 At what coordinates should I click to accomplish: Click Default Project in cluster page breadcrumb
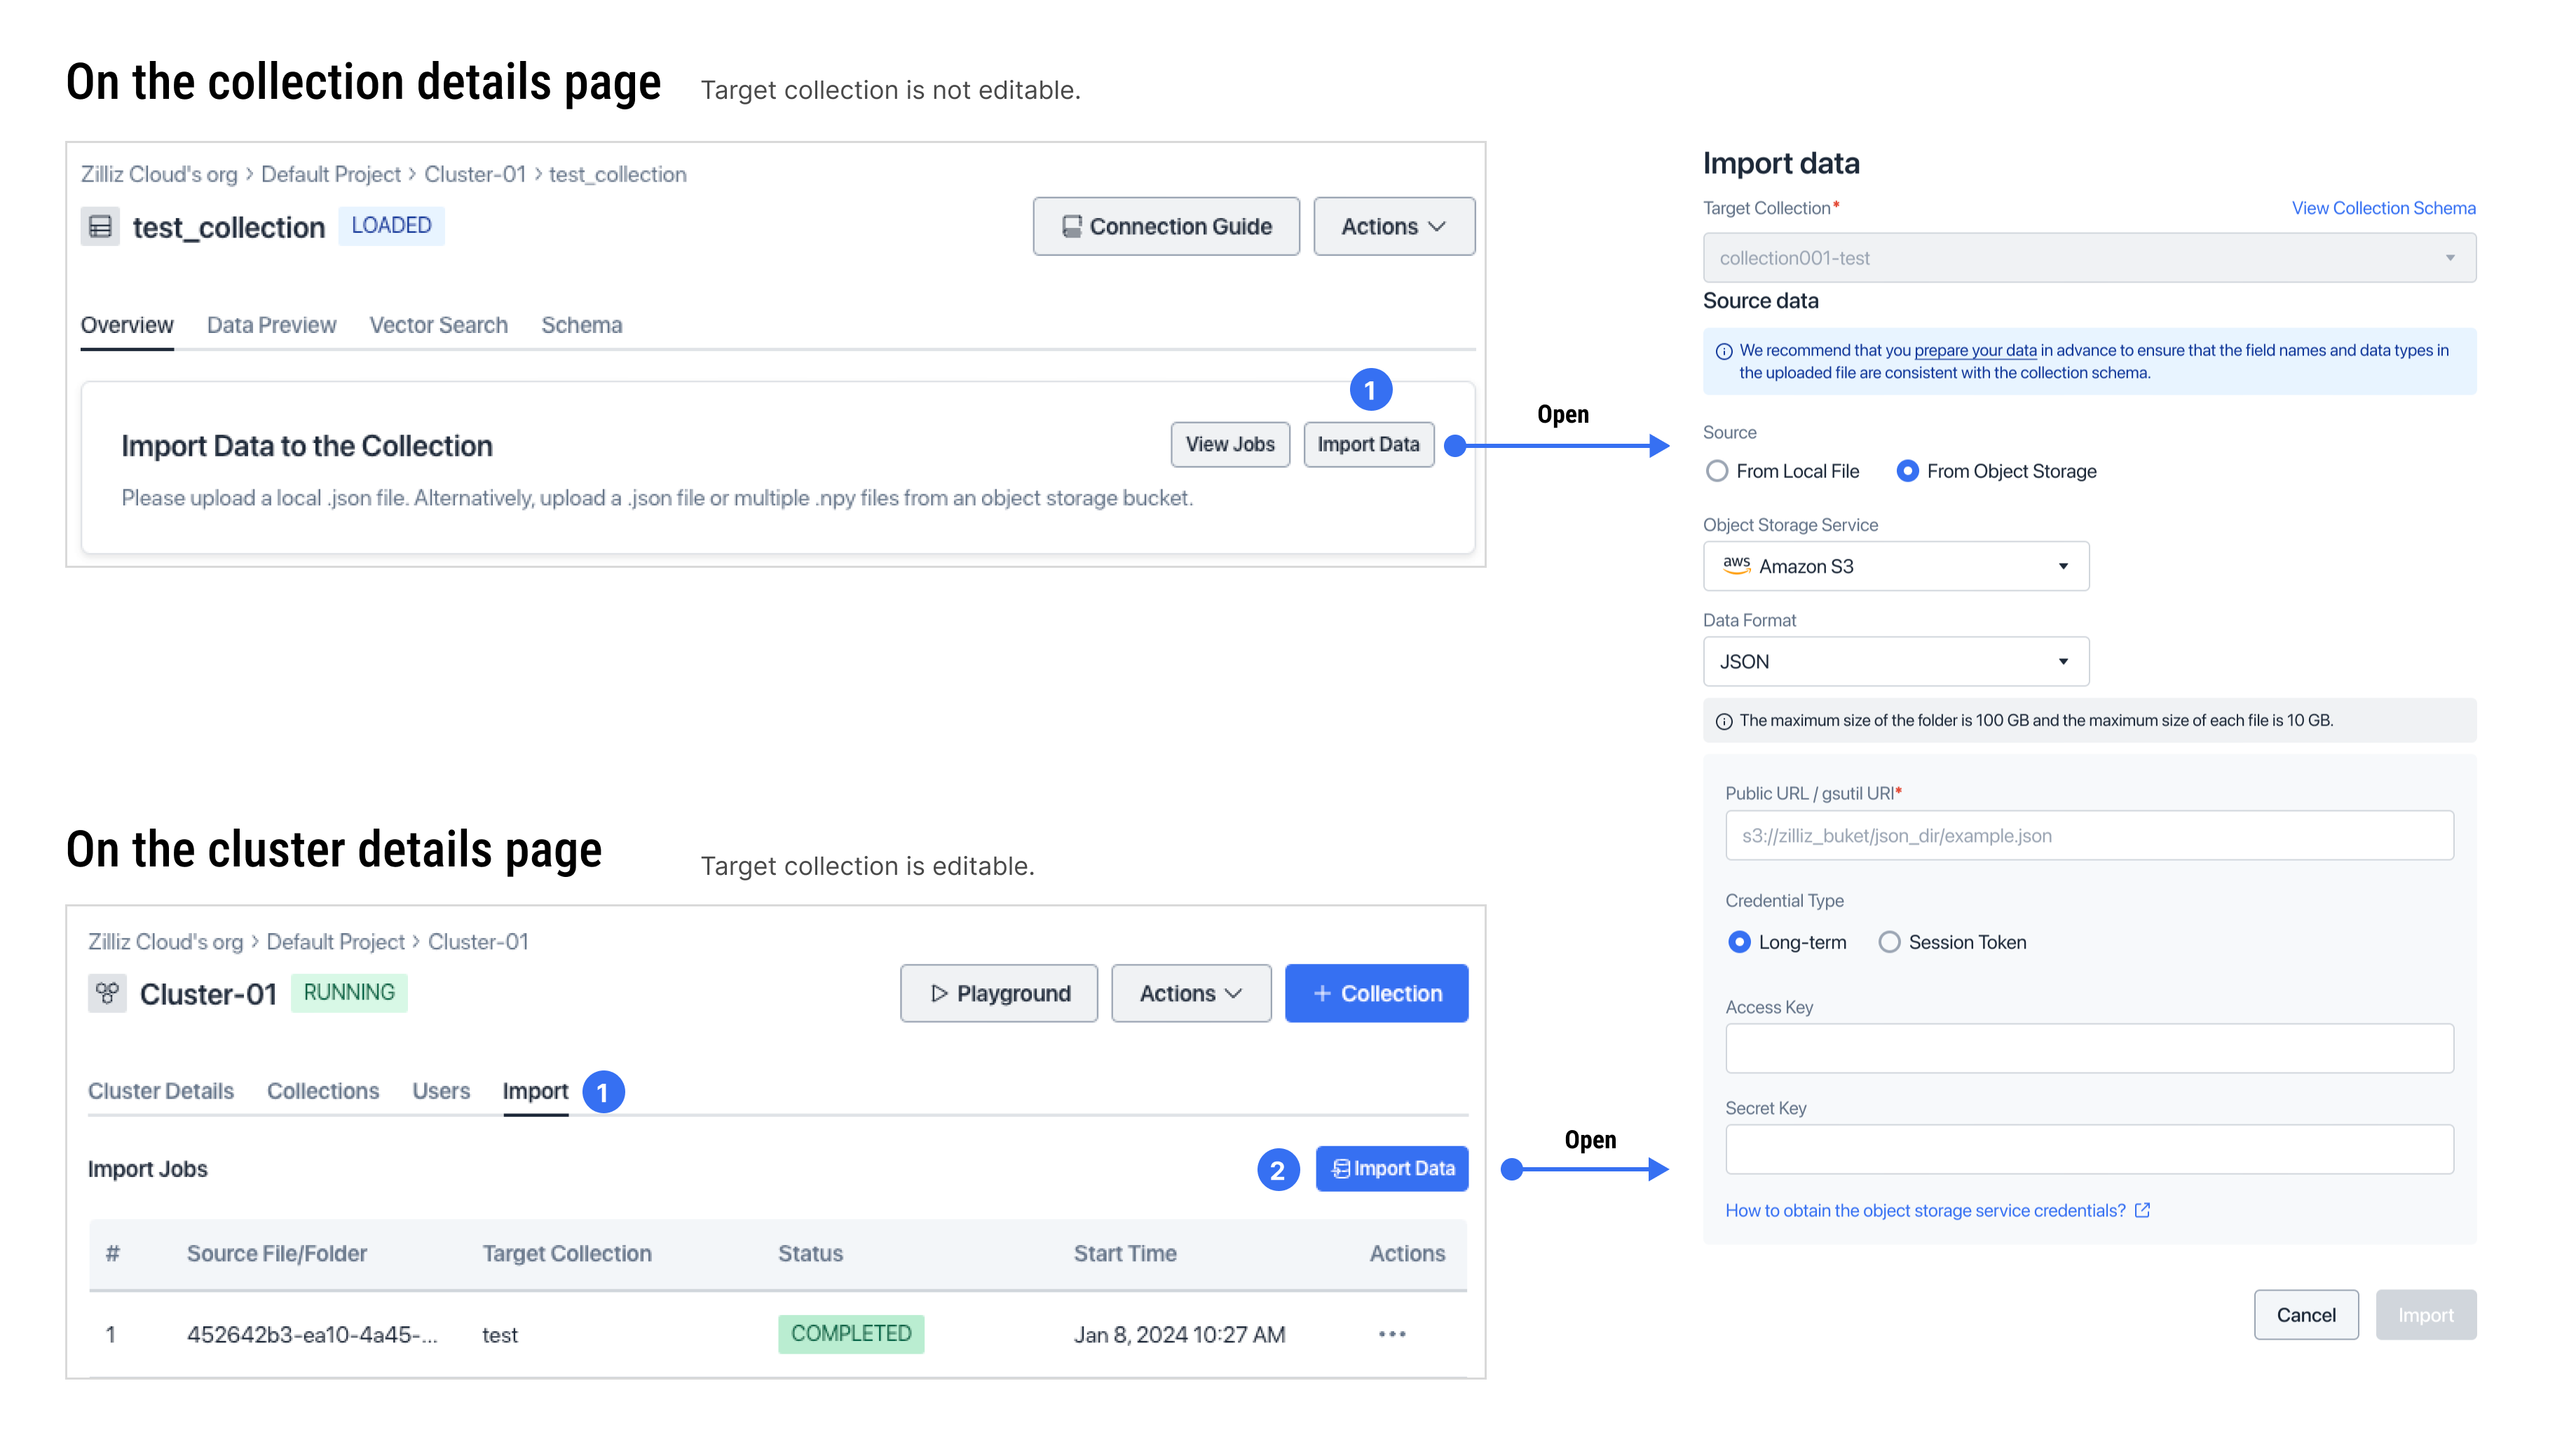click(x=335, y=942)
